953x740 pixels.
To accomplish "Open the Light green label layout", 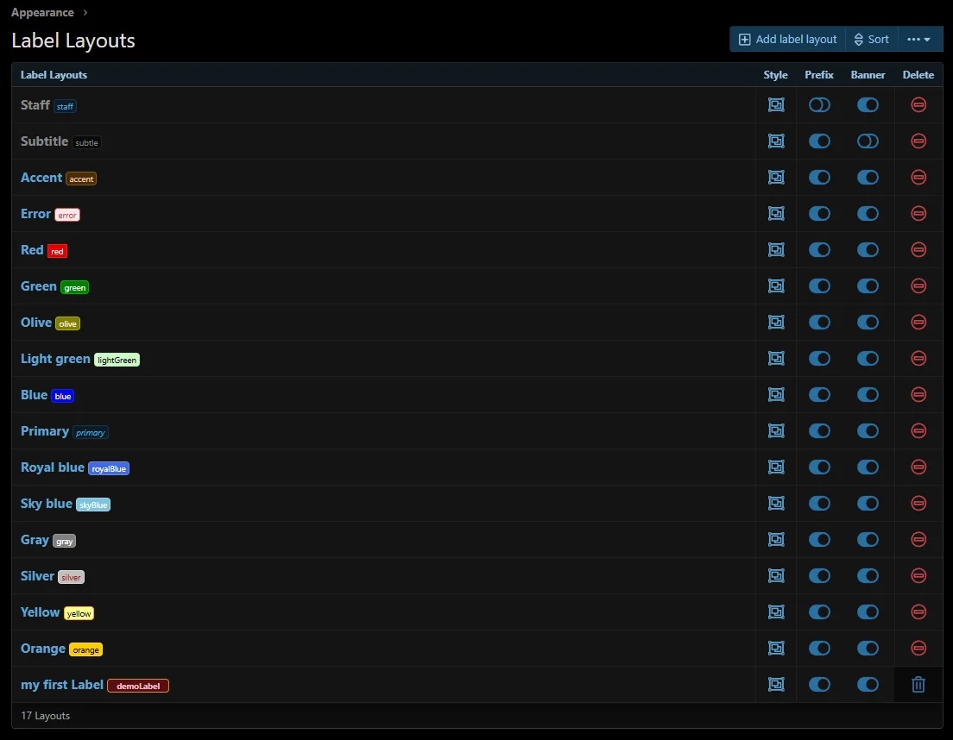I will pos(55,358).
